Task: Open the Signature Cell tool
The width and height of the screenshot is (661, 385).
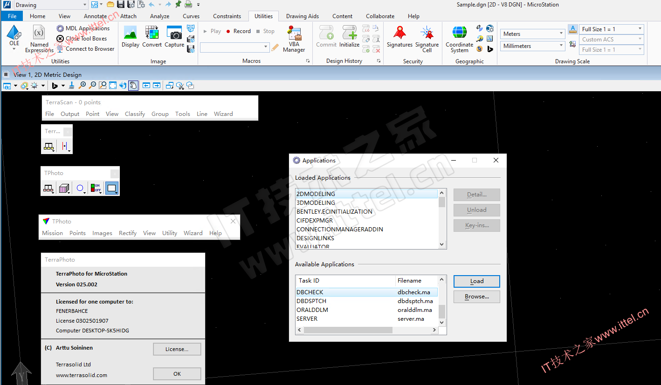Action: tap(427, 39)
